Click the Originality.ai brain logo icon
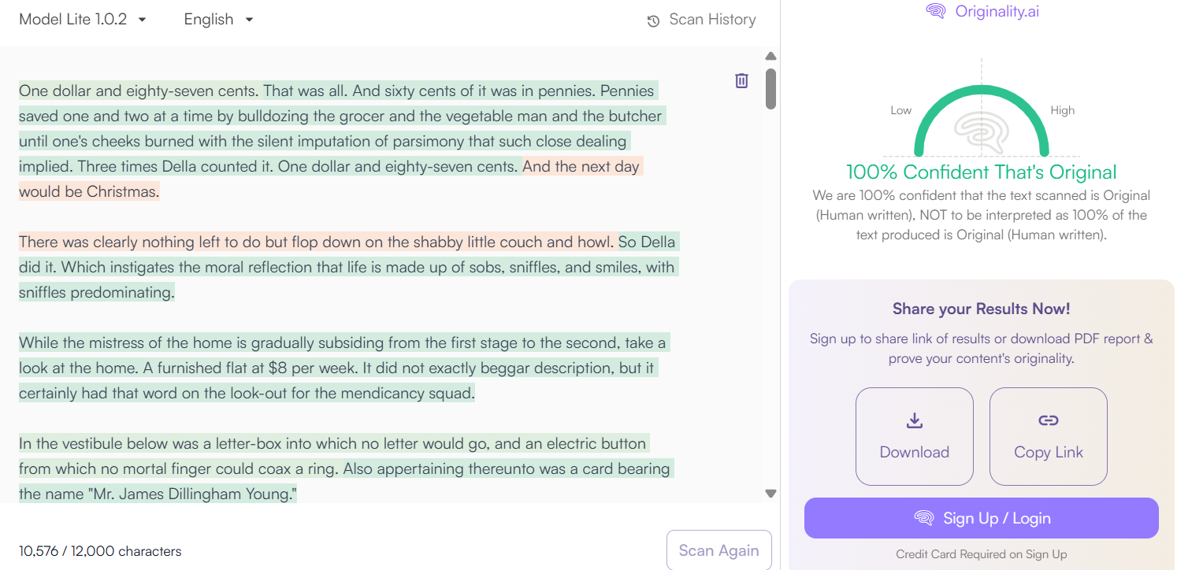Image resolution: width=1177 pixels, height=570 pixels. [936, 11]
